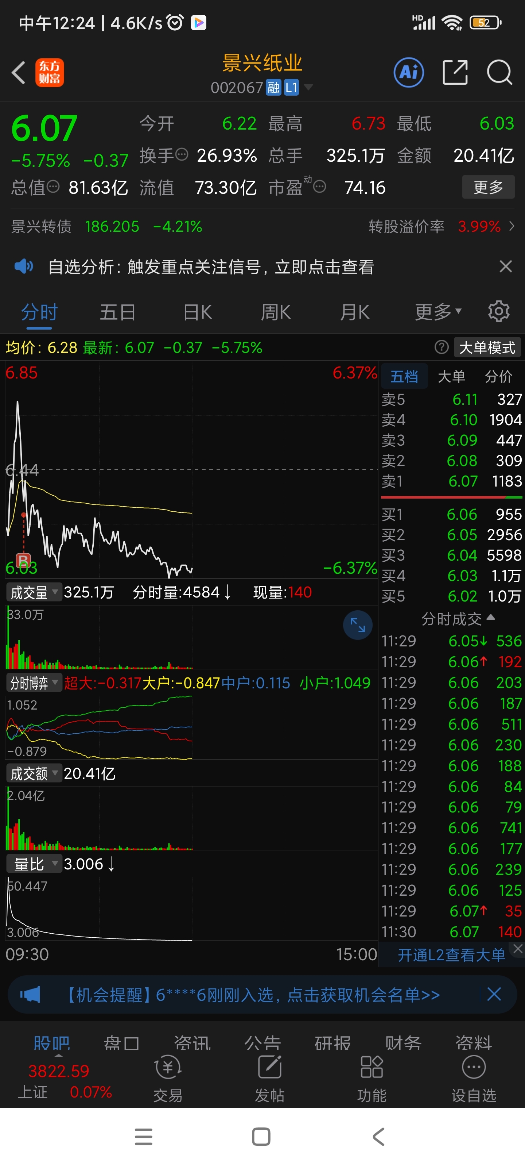Switch to the 大单 tab
525x1168 pixels.
point(451,376)
